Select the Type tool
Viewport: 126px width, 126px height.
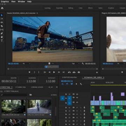(x=2, y=41)
